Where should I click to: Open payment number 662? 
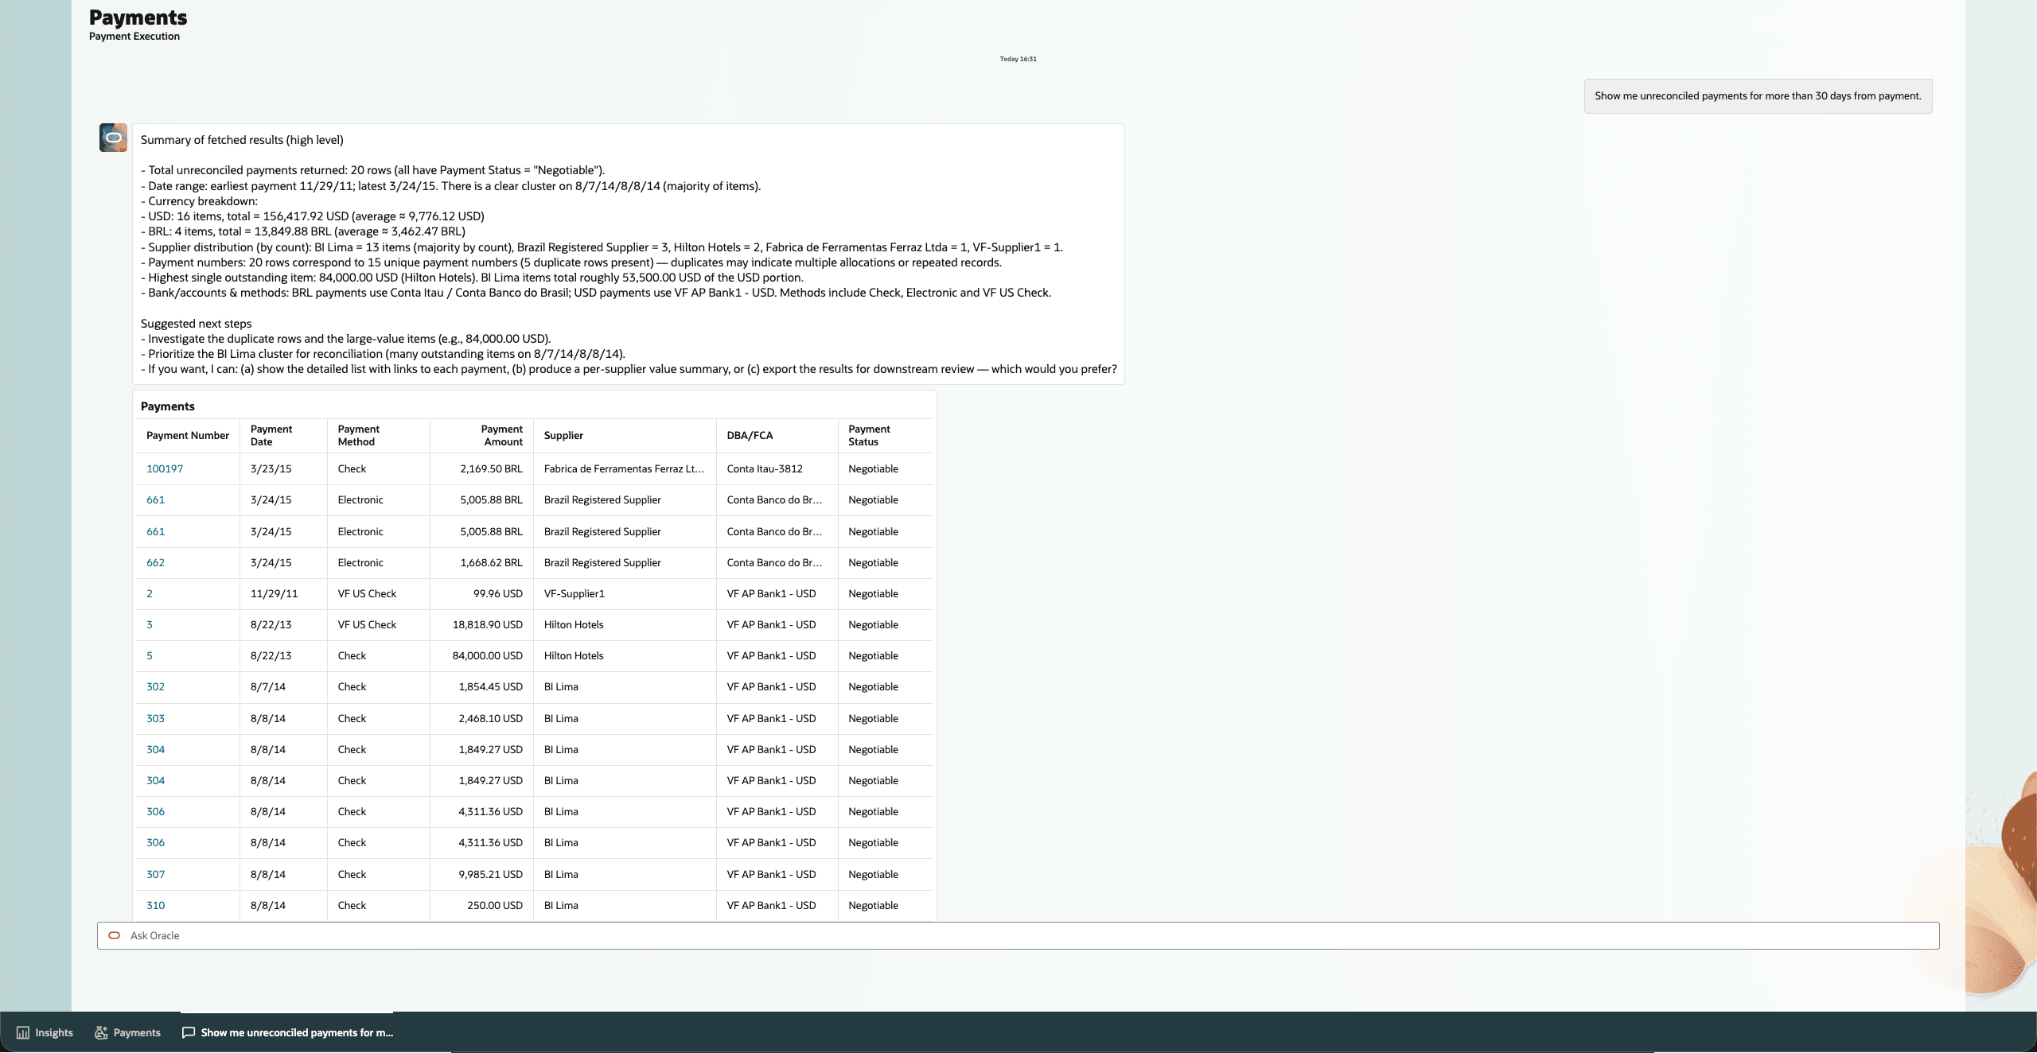pos(155,562)
